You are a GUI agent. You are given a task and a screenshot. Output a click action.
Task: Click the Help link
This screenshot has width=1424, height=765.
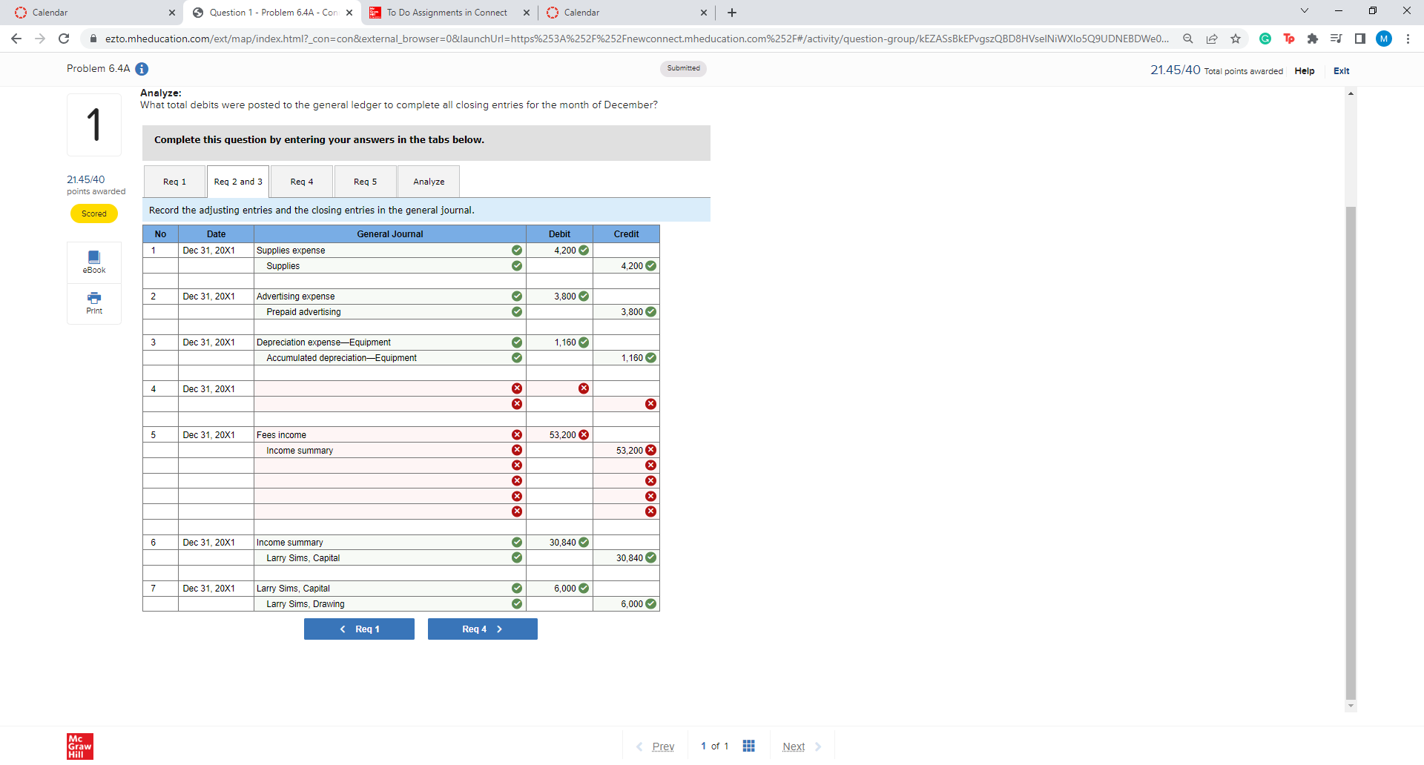tap(1305, 71)
